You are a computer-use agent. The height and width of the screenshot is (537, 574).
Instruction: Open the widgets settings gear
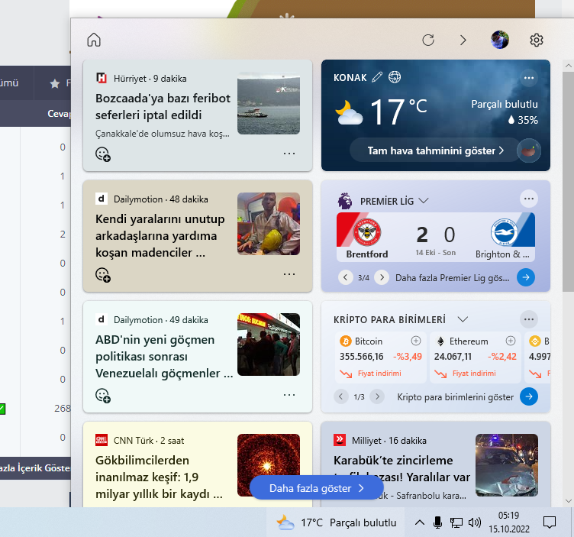coord(537,40)
